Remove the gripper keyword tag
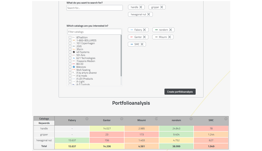This screenshot has width=262, height=151. coord(161,7)
